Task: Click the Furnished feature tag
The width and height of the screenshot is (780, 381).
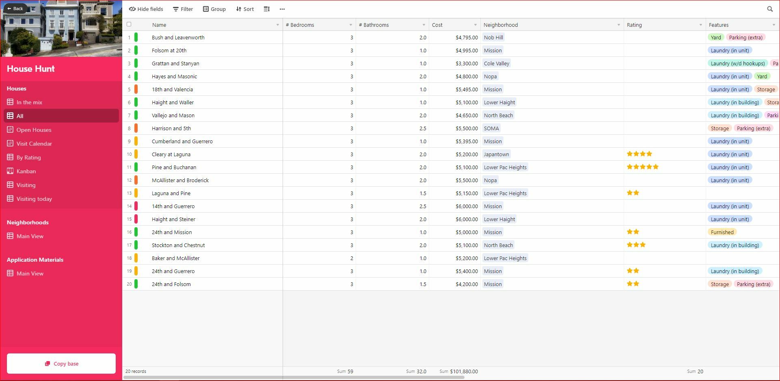Action: point(722,232)
